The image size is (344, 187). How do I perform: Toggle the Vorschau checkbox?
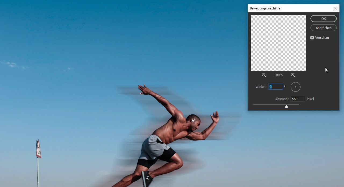pyautogui.click(x=312, y=38)
